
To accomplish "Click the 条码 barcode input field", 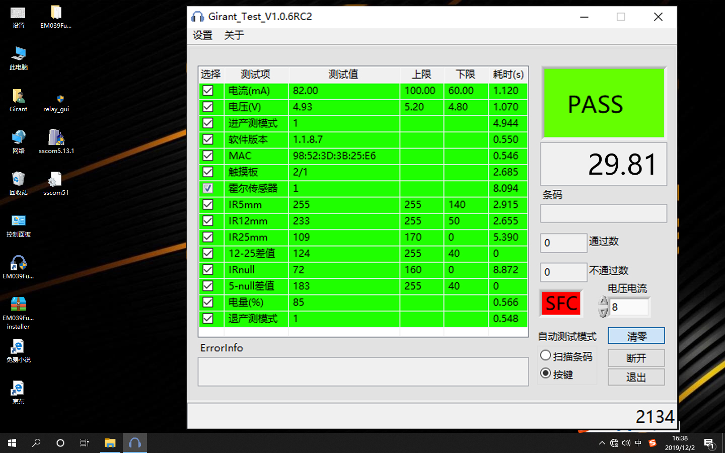I will [x=603, y=213].
